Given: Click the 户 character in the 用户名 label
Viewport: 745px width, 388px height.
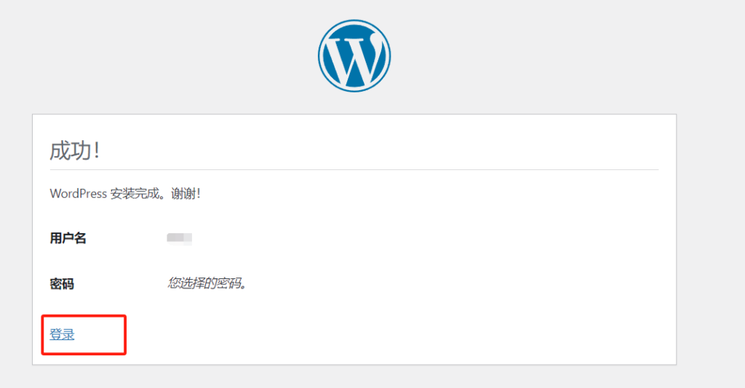Looking at the screenshot, I should (x=68, y=238).
